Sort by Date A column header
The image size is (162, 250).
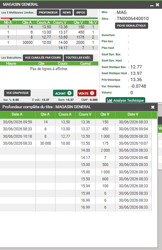[17, 114]
